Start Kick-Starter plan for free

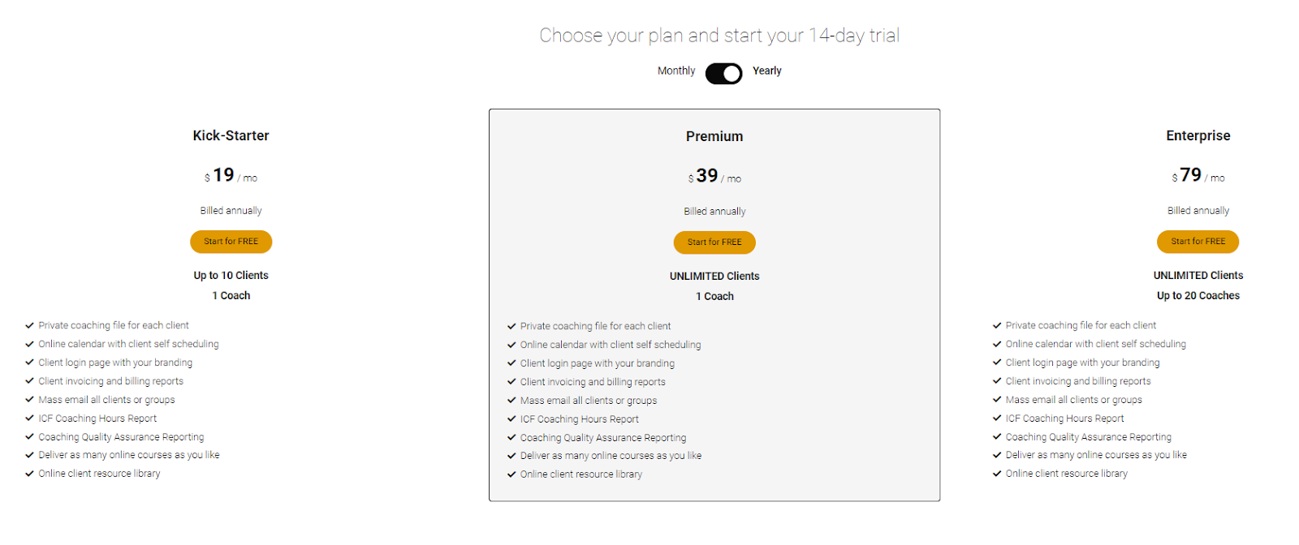point(231,242)
